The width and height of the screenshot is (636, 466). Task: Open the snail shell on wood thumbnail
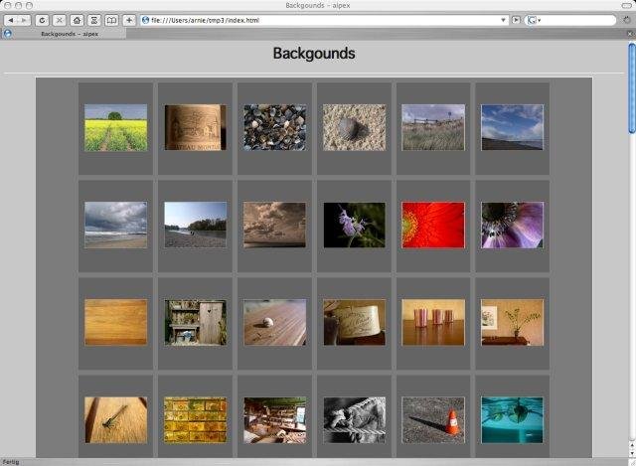tap(275, 323)
